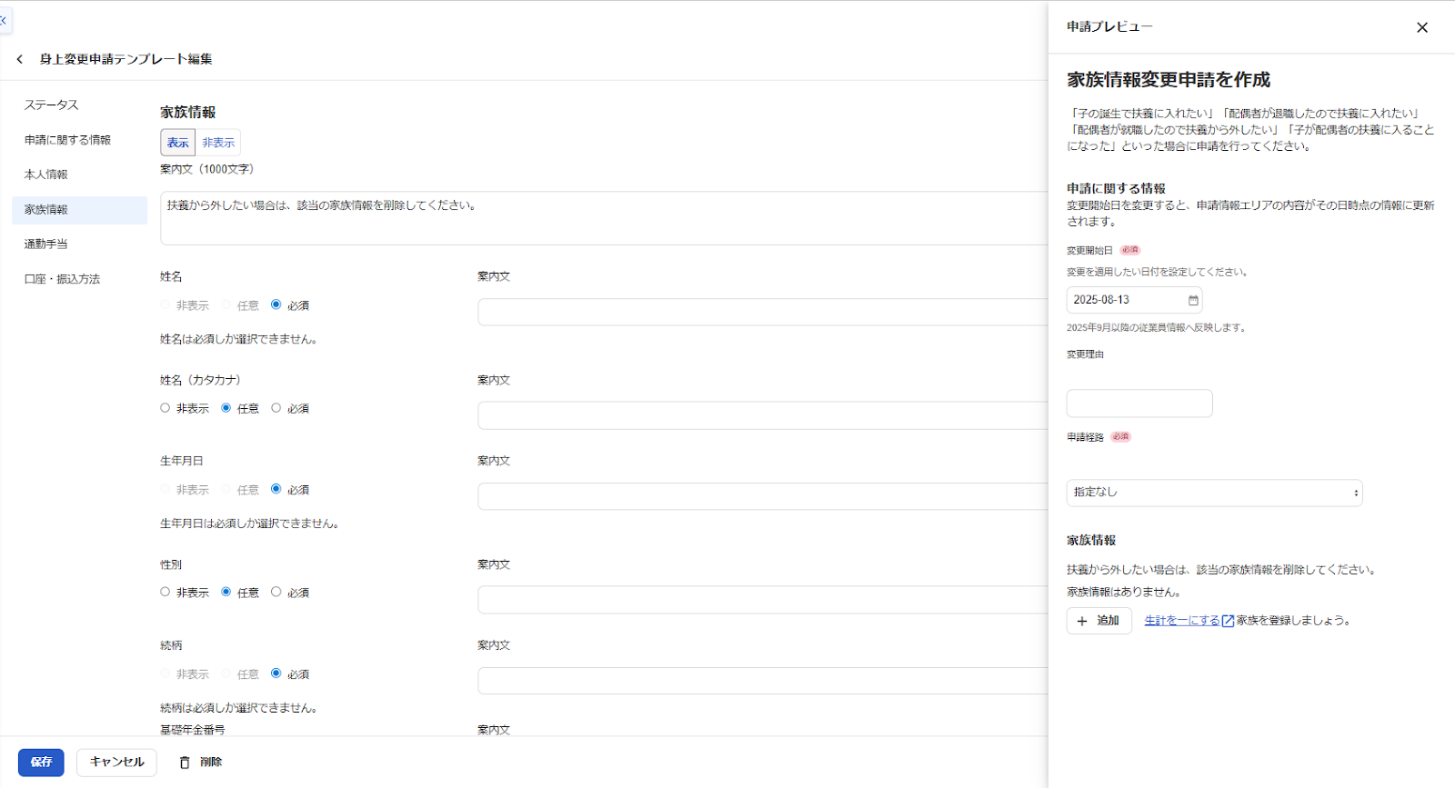
Task: Click the 家族情報はありません。 text
Action: tap(1124, 592)
